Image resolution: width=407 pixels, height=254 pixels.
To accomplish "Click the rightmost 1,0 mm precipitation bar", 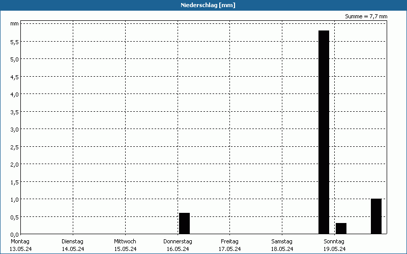I will (376, 216).
